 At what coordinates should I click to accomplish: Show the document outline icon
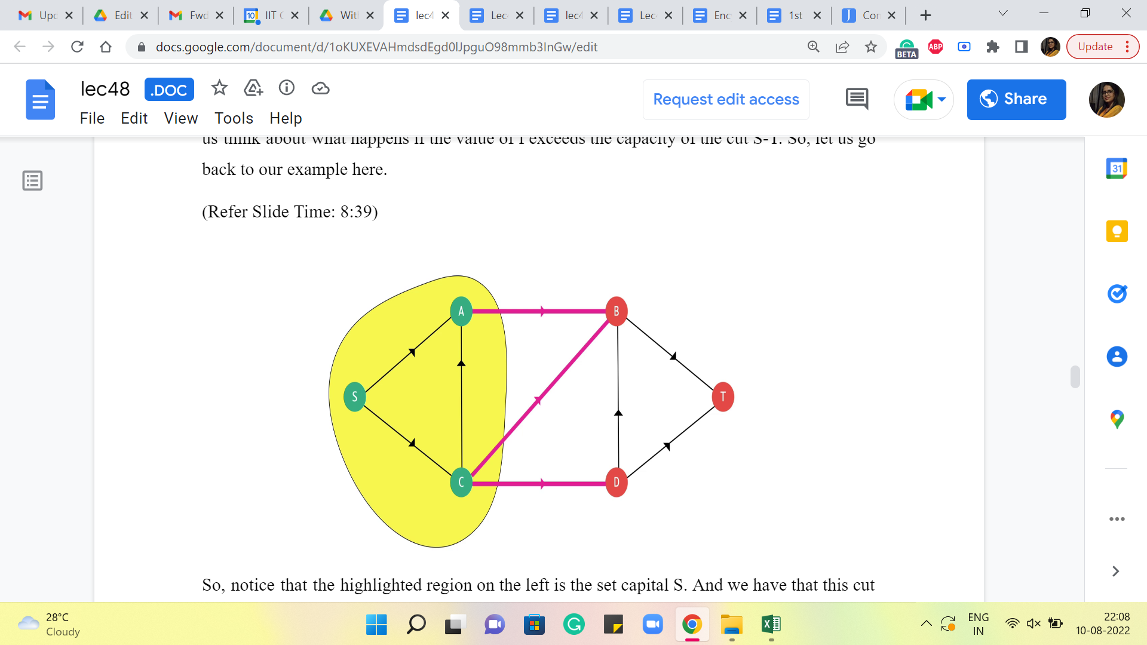coord(32,180)
